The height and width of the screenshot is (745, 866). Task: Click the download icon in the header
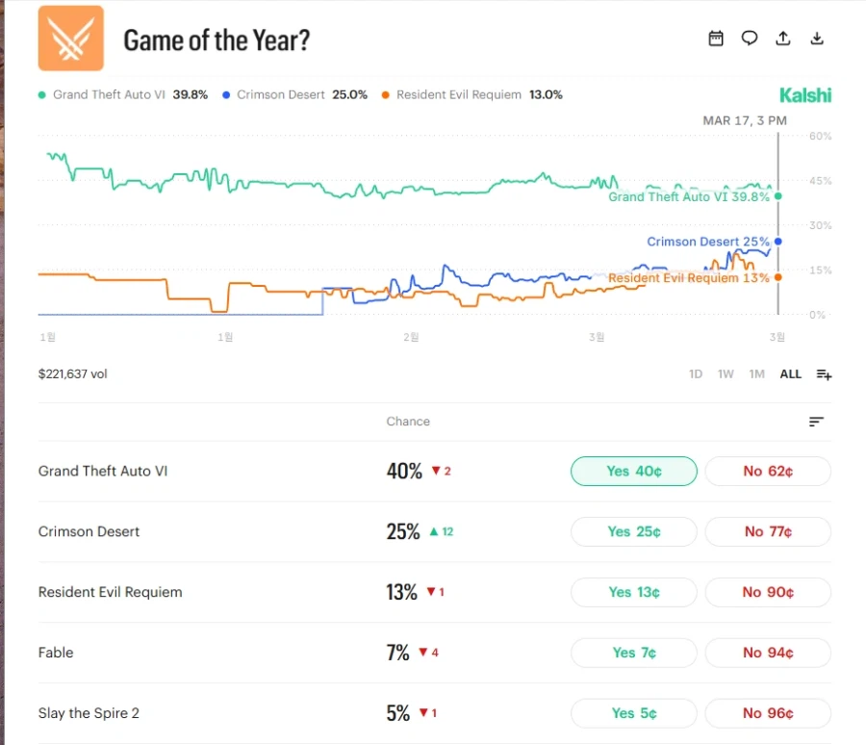point(817,39)
